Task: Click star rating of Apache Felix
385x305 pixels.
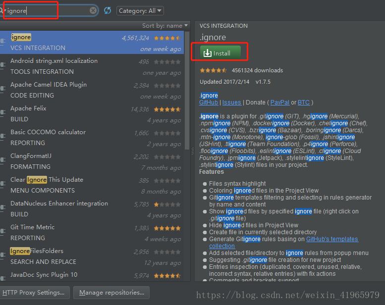Action: [167, 109]
